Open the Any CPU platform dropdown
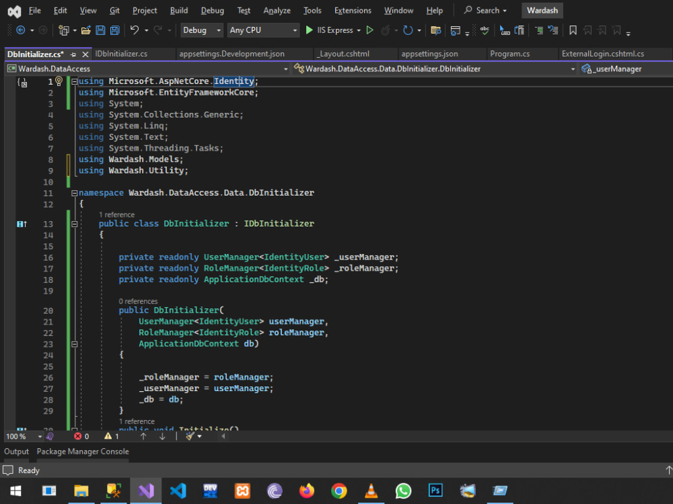Viewport: 673px width, 504px height. pos(263,30)
